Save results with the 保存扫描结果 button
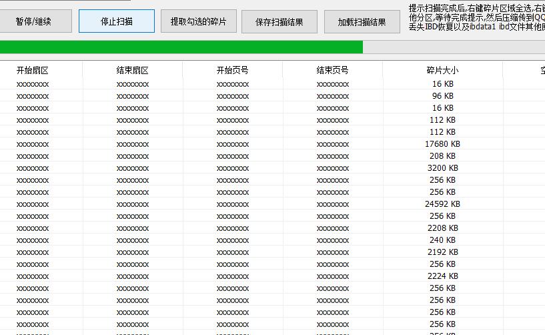 [280, 21]
